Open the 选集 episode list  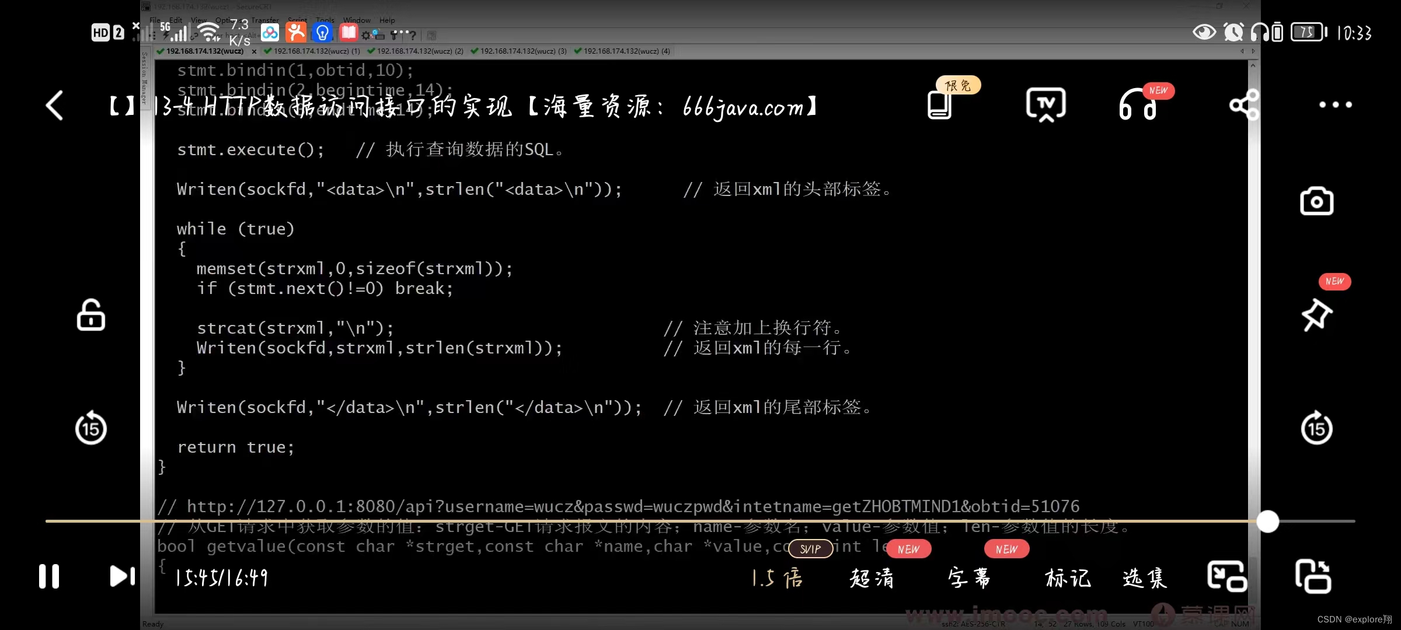[x=1145, y=578]
